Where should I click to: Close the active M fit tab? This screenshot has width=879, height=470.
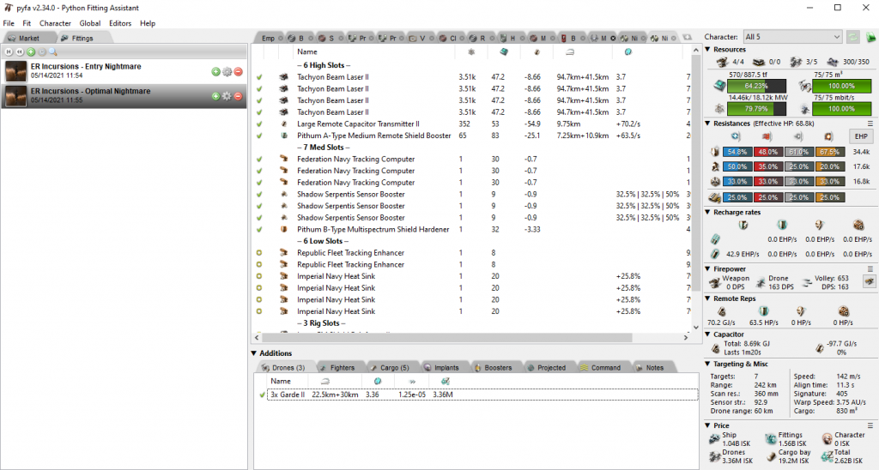coord(613,39)
